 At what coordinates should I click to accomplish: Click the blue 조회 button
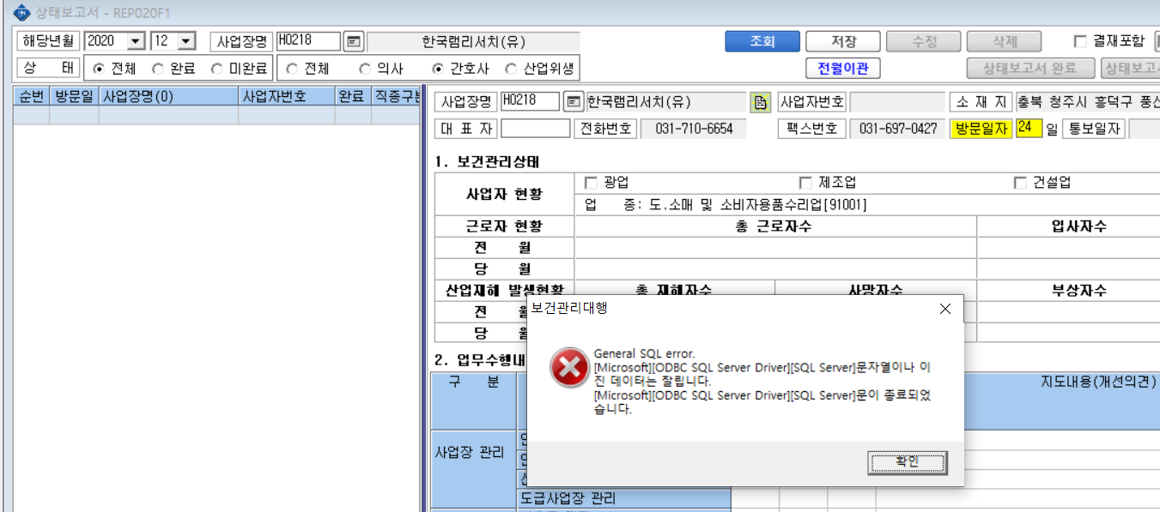pos(762,41)
